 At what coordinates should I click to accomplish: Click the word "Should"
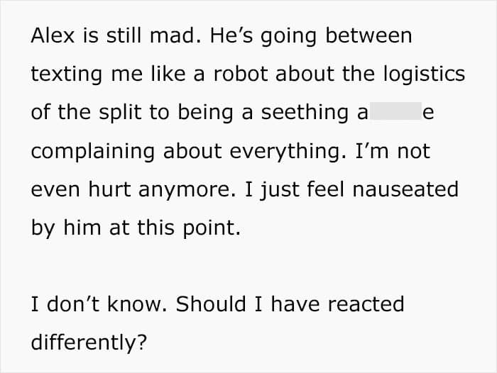(211, 304)
